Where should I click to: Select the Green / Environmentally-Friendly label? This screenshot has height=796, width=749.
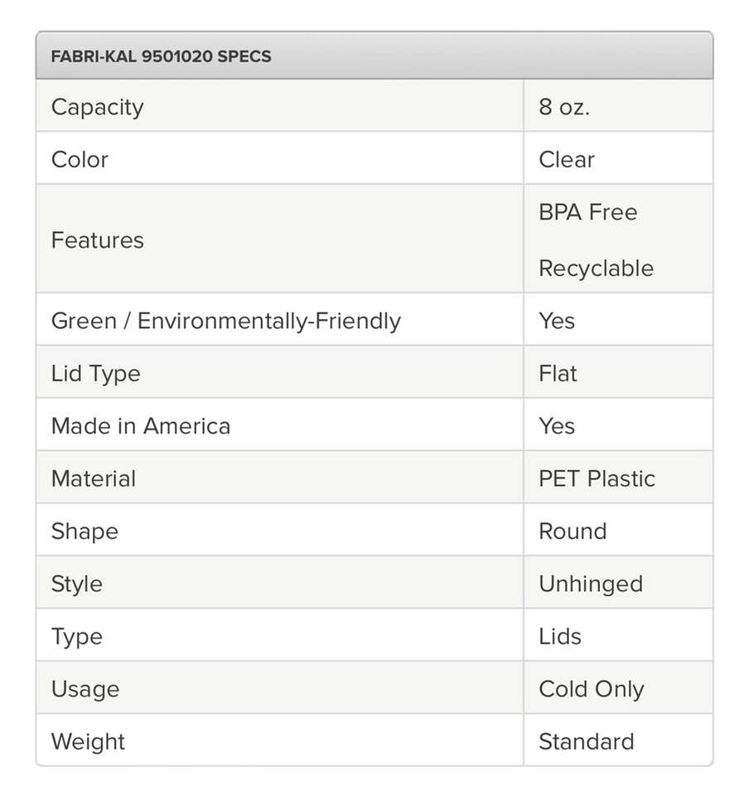pyautogui.click(x=225, y=321)
